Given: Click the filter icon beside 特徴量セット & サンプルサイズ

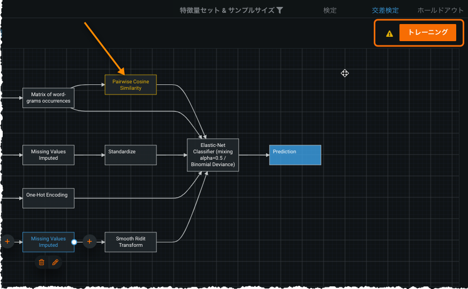Looking at the screenshot, I should coord(280,10).
